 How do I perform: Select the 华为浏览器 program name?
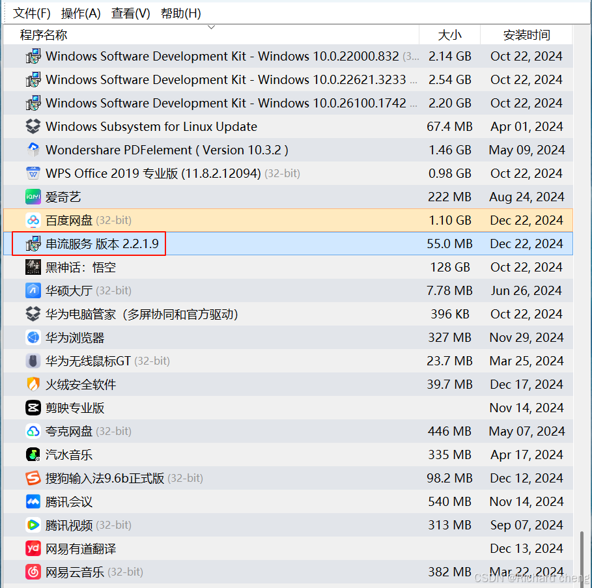click(75, 337)
